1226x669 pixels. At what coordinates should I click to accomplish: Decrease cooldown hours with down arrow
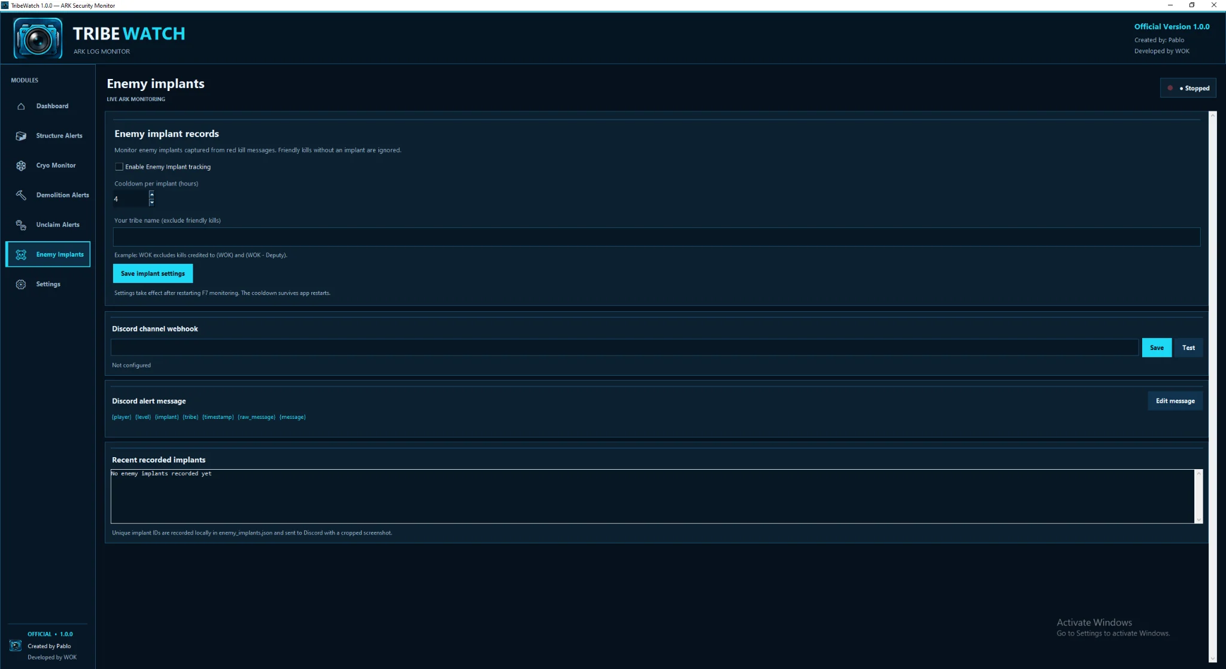click(152, 202)
